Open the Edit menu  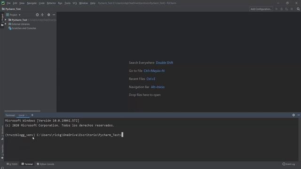(15, 3)
